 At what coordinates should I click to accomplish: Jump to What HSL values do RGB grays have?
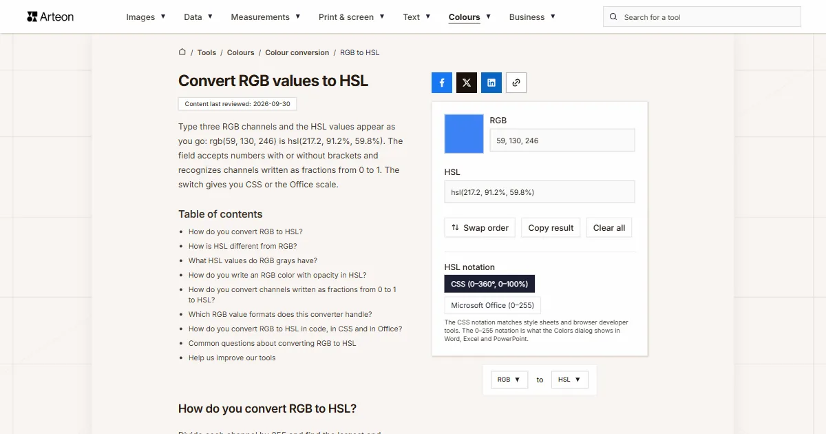pyautogui.click(x=253, y=260)
